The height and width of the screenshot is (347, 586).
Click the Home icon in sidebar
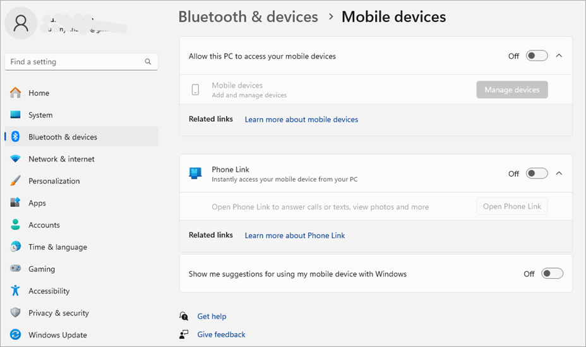tap(16, 93)
